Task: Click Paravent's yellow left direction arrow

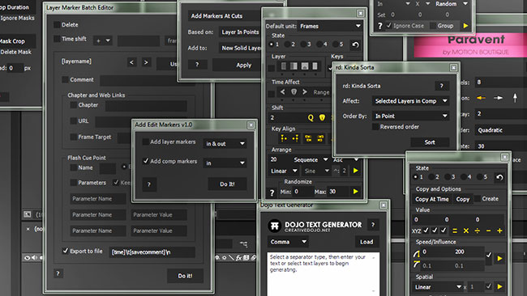Action: tap(481, 98)
